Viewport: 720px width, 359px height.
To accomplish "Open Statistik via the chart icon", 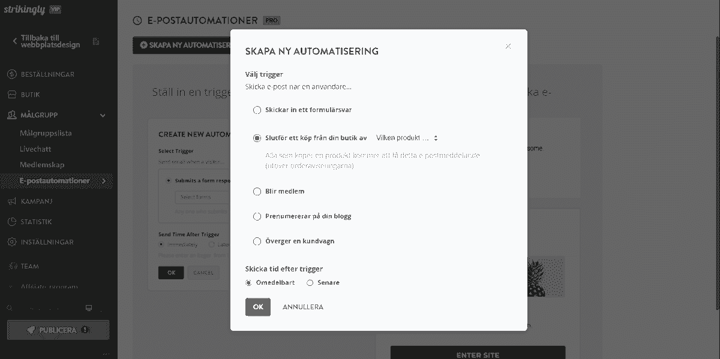I will [x=11, y=222].
